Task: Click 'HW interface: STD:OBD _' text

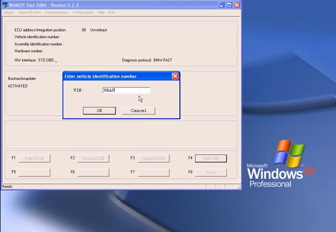Action: pos(36,60)
